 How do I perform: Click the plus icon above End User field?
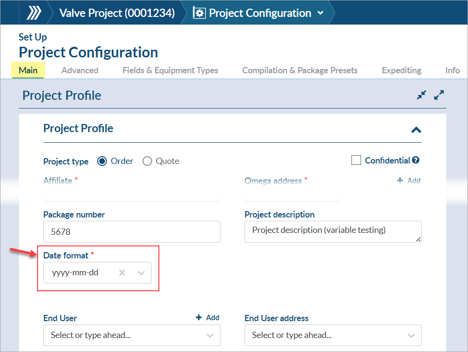coord(199,318)
